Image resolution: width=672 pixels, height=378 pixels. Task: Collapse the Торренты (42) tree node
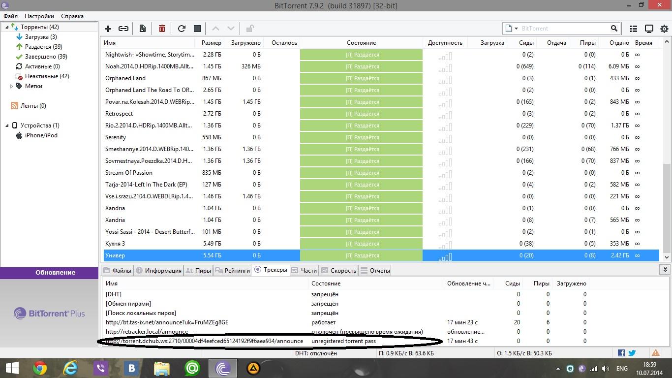[7, 27]
